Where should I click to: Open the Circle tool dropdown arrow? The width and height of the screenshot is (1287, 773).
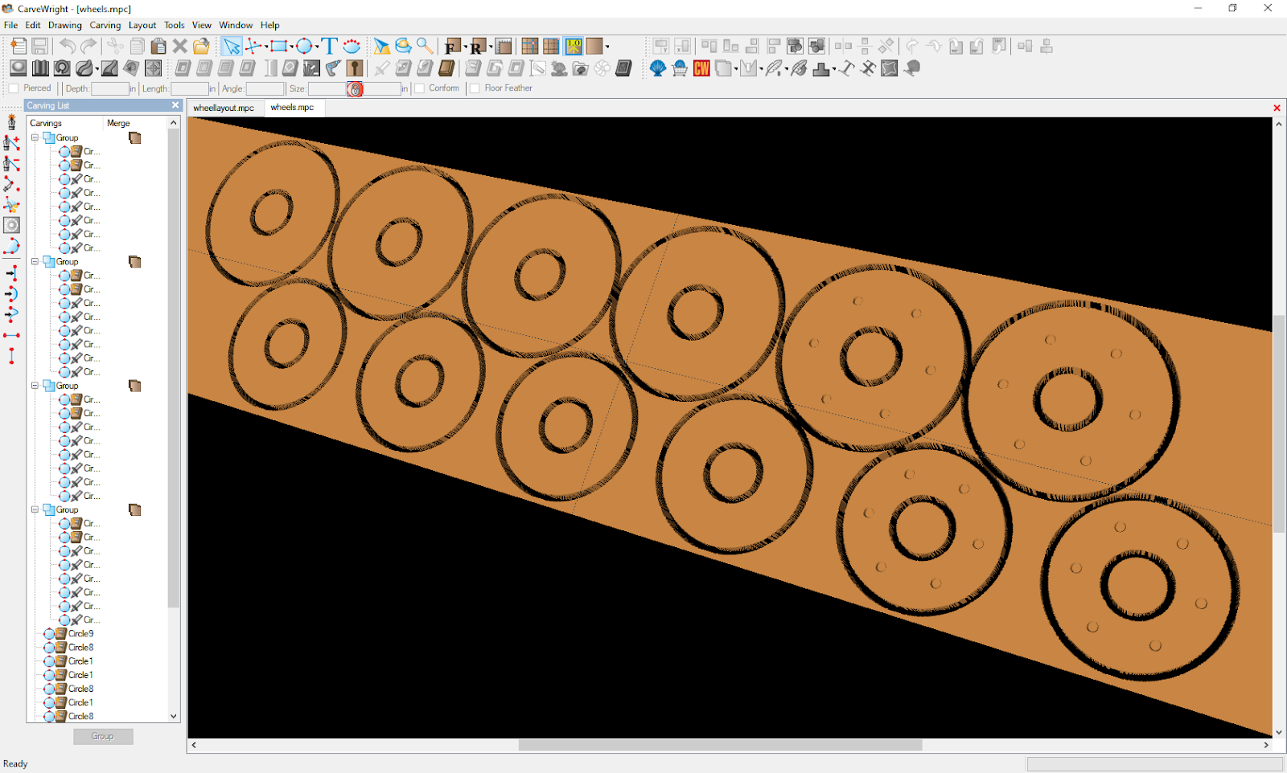tap(317, 47)
